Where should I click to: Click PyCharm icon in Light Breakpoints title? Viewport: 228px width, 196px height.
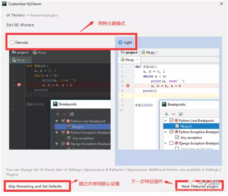coord(164,104)
